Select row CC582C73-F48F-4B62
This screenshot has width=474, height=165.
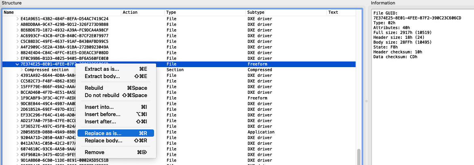(179, 81)
